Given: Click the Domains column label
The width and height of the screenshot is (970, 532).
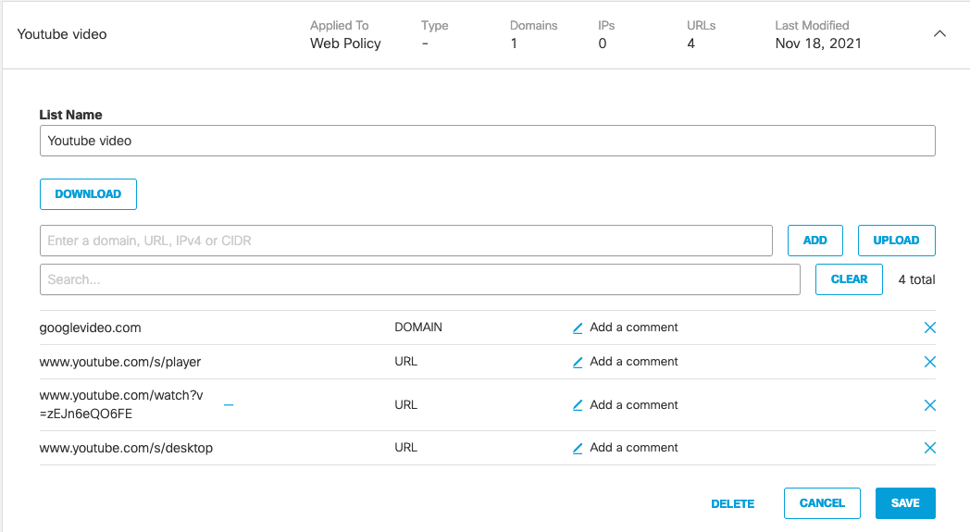Looking at the screenshot, I should pyautogui.click(x=533, y=25).
